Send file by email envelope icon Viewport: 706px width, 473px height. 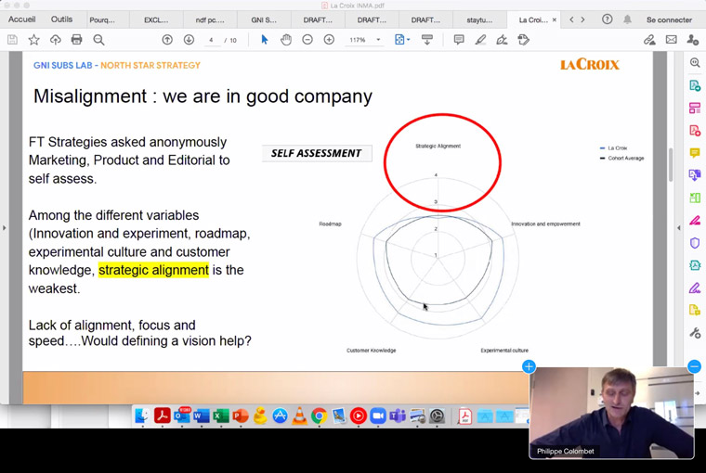[672, 40]
